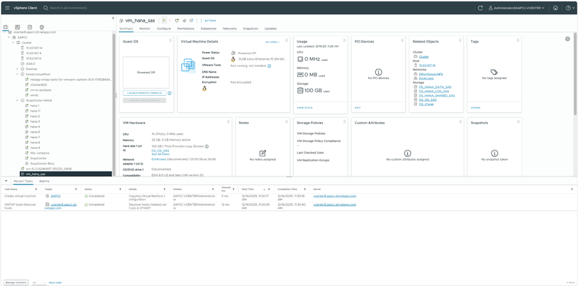Image resolution: width=578 pixels, height=286 pixels.
Task: Open the hamburger main menu
Action: [x=7, y=8]
